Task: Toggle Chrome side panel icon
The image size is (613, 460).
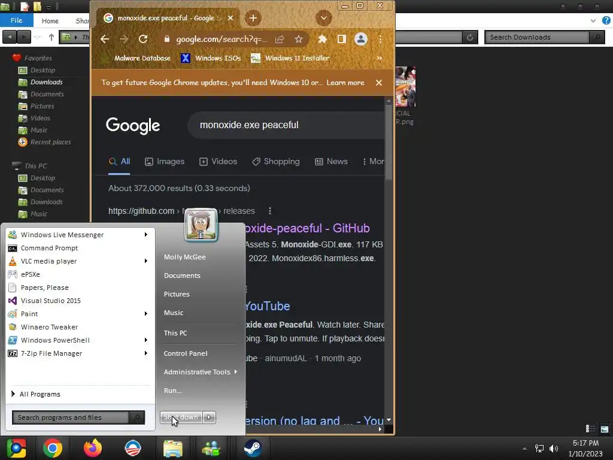Action: click(x=342, y=39)
